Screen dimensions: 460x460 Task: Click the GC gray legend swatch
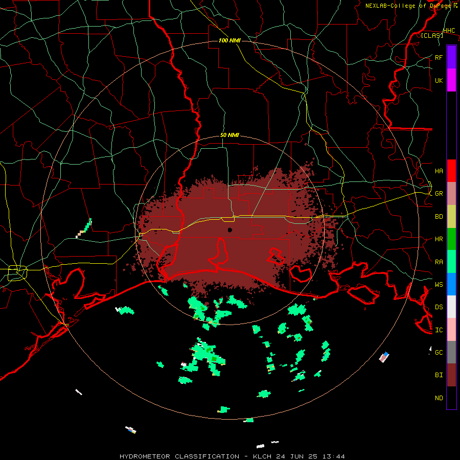[x=451, y=352]
